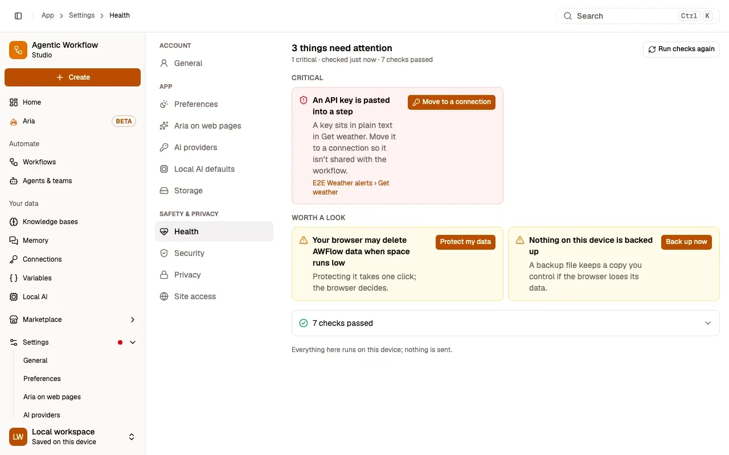Image resolution: width=729 pixels, height=455 pixels.
Task: Select Aria on web pages settings
Action: point(214,126)
